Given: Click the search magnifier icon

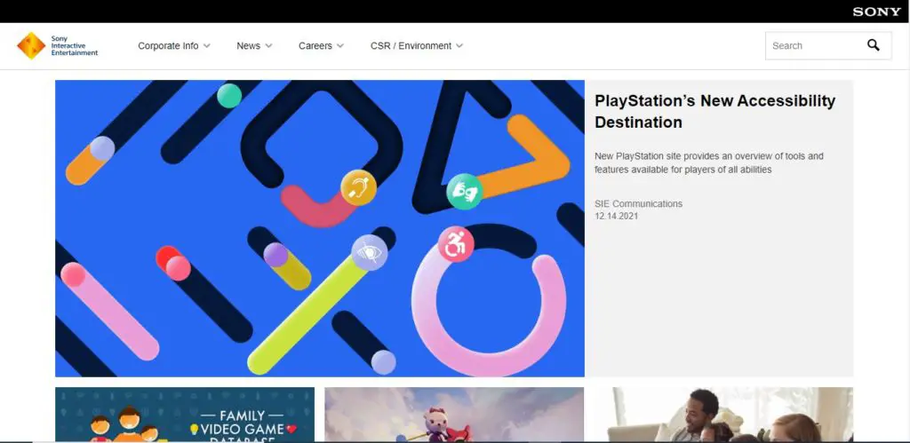Looking at the screenshot, I should [x=874, y=45].
